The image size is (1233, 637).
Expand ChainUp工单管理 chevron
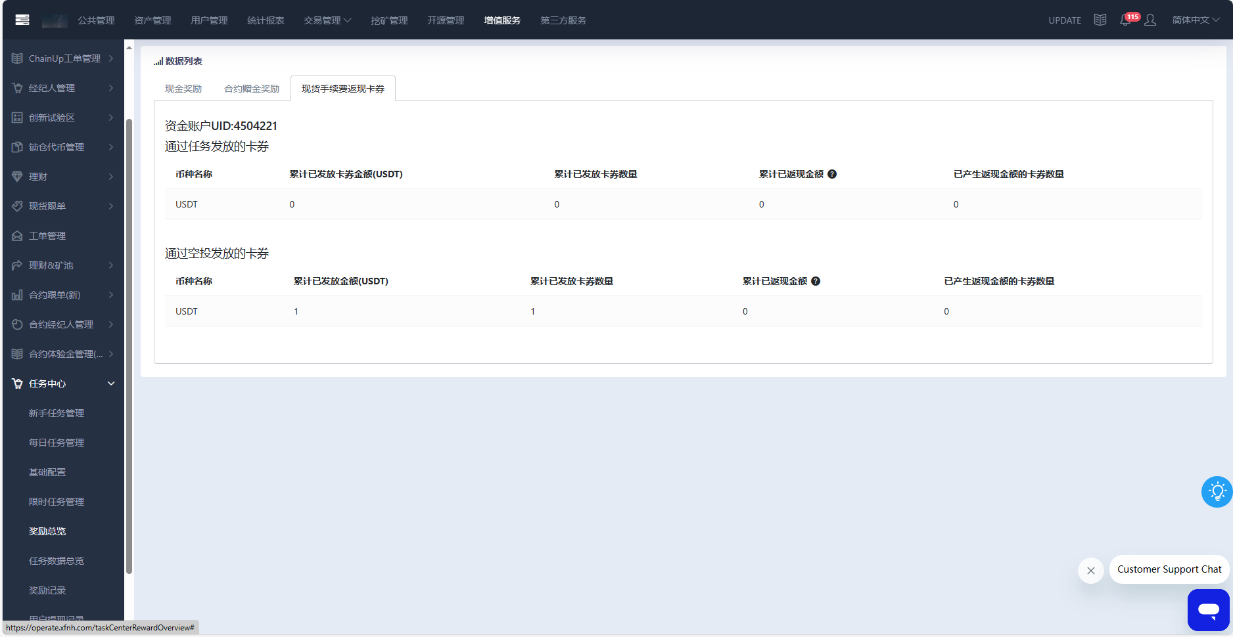(x=111, y=58)
